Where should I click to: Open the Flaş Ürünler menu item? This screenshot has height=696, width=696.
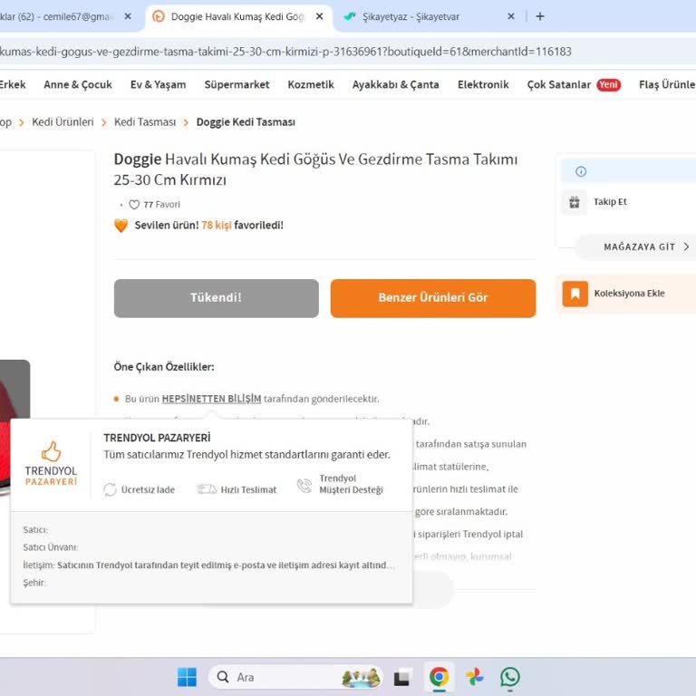pos(667,84)
